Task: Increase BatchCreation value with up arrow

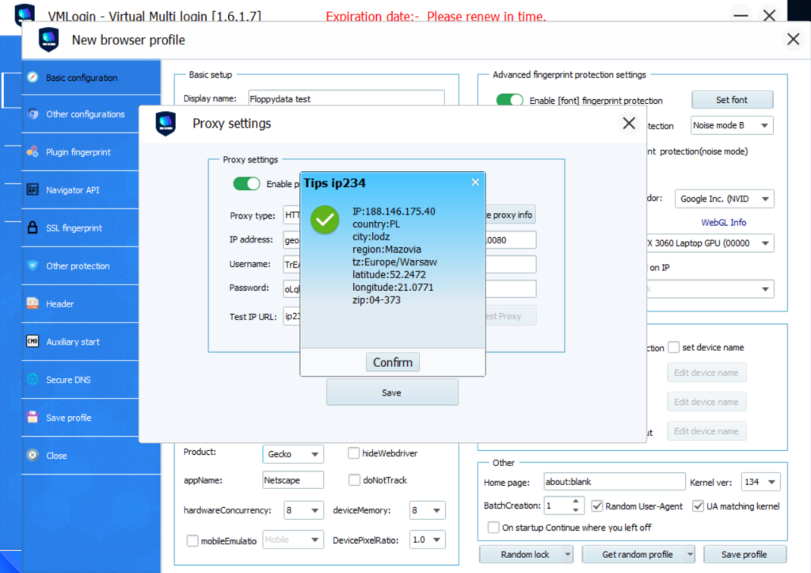Action: (576, 501)
